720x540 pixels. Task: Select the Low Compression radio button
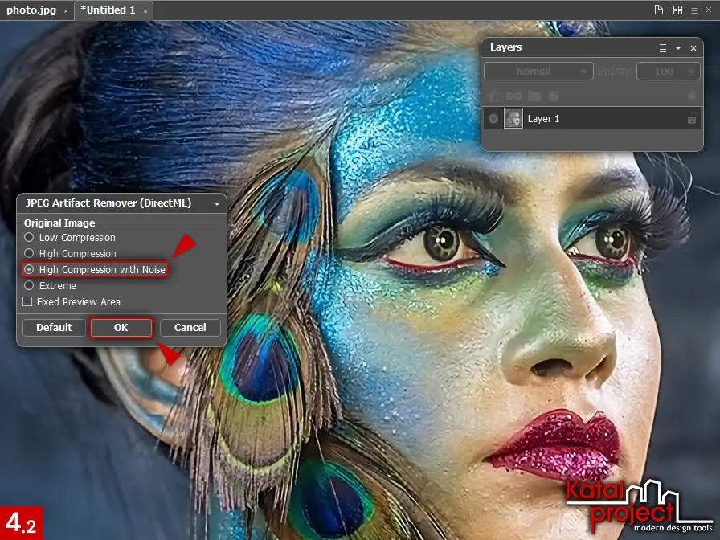[29, 238]
